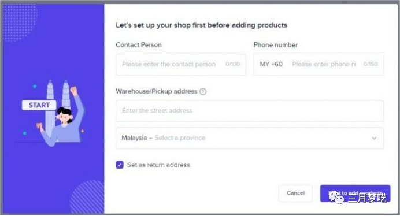Expand the province dropdown chevron arrow
The image size is (400, 216).
(374, 138)
